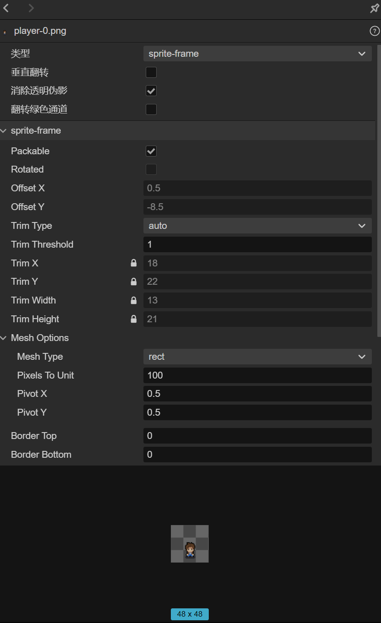The image size is (381, 623).
Task: Click the lock icon beside Trim Height
Action: point(133,319)
